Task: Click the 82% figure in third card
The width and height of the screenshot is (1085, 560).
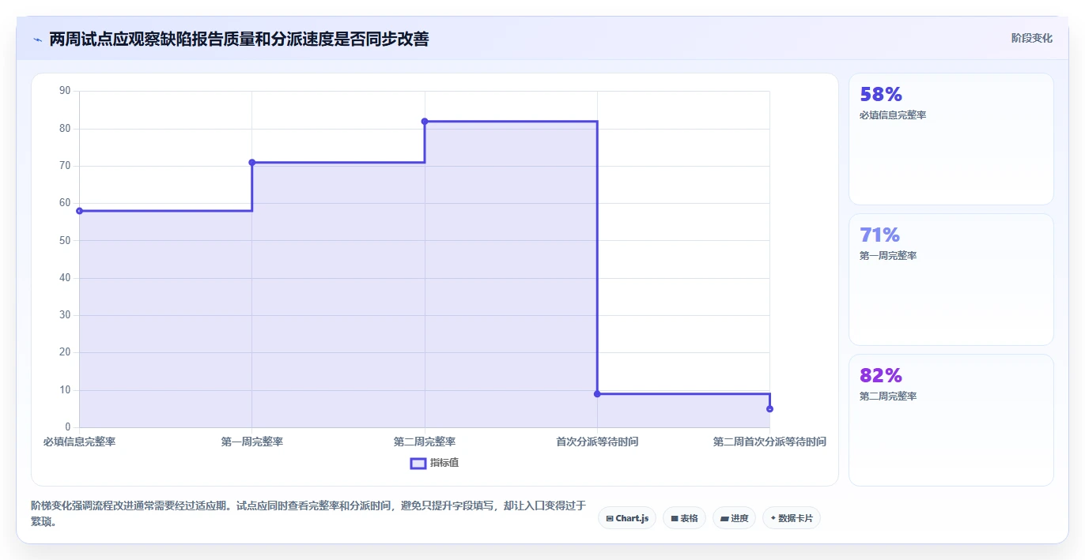Action: coord(881,376)
